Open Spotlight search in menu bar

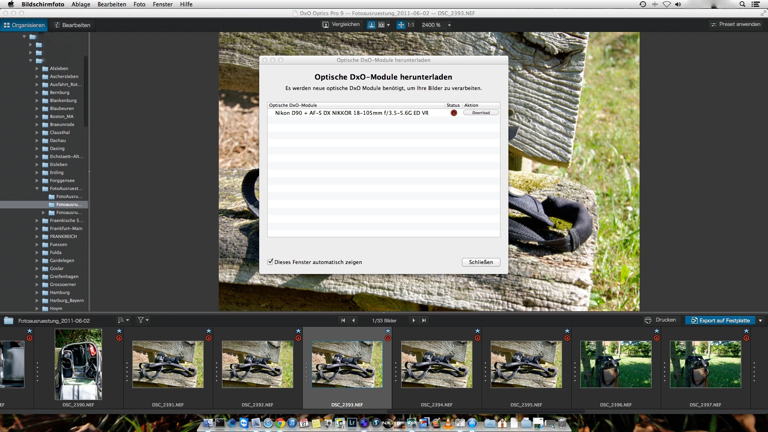[x=742, y=4]
